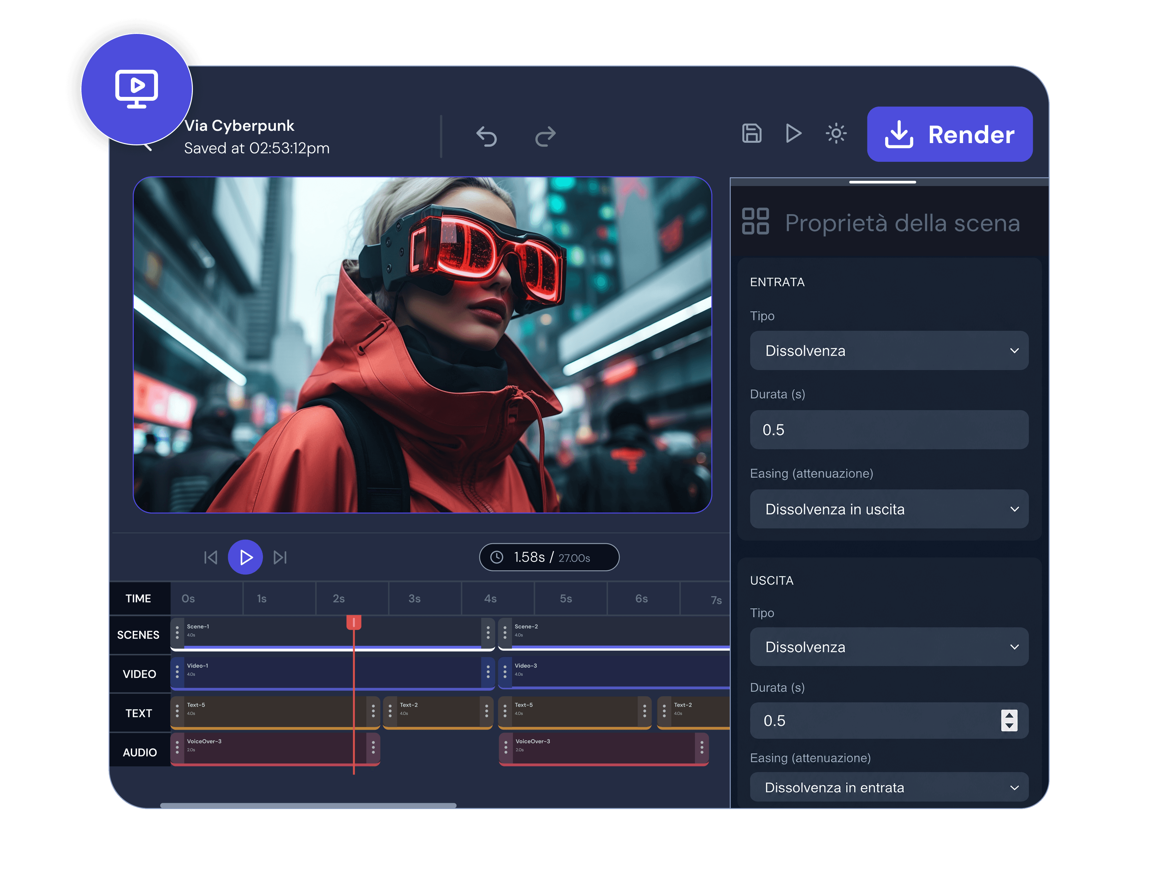Skip to start with previous icon
Image resolution: width=1163 pixels, height=872 pixels.
click(x=211, y=557)
